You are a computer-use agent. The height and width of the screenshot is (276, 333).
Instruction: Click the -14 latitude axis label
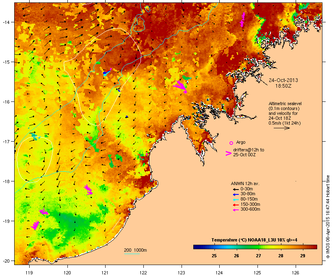point(6,22)
